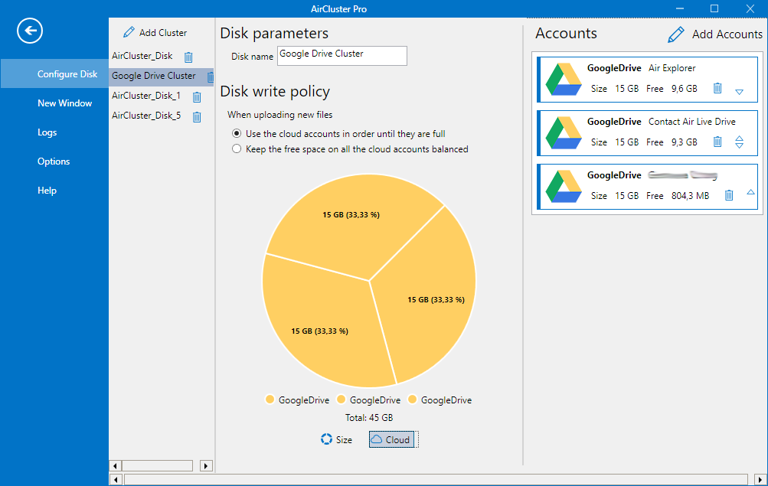The width and height of the screenshot is (768, 486).
Task: Move Air Explorer account down with arrow
Action: point(740,92)
